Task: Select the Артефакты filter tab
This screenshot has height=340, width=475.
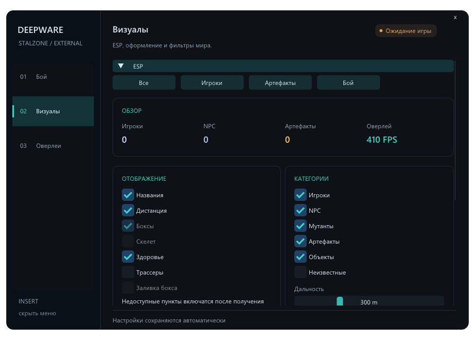Action: pyautogui.click(x=280, y=82)
